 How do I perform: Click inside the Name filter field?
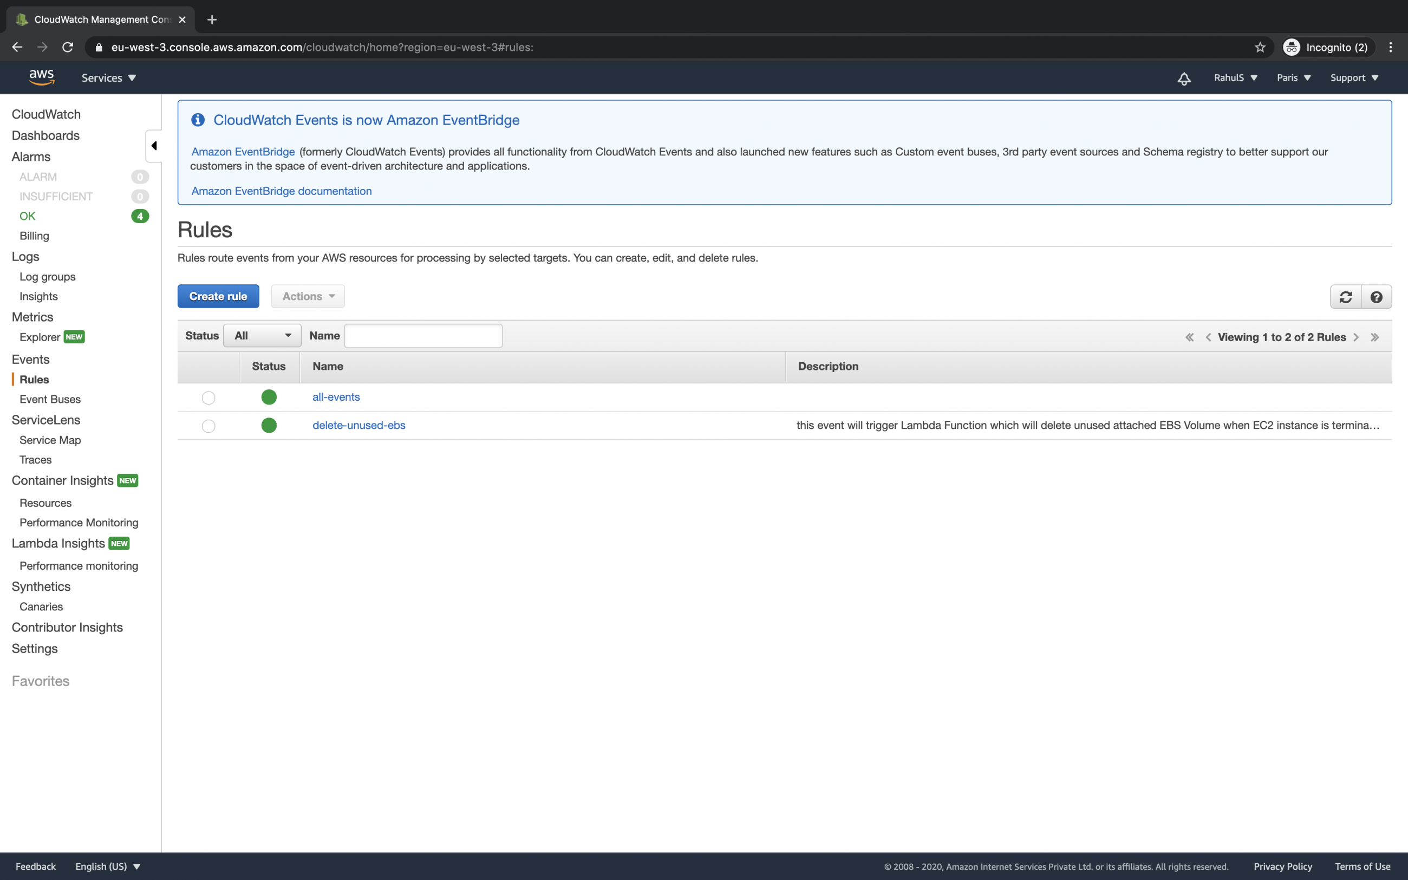point(423,335)
